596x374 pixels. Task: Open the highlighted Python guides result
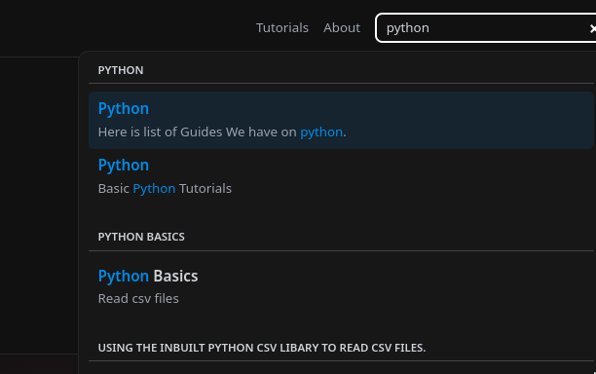pos(341,120)
